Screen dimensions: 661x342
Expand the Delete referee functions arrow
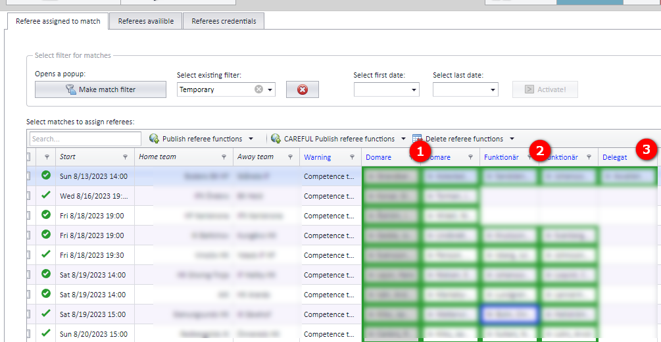point(512,139)
